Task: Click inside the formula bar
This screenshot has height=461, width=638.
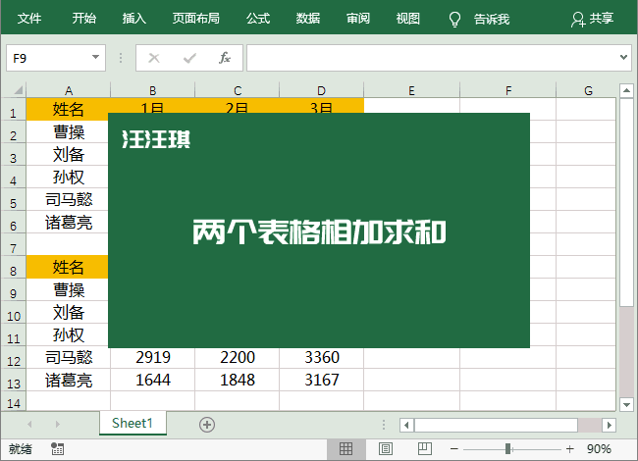Action: coord(432,58)
